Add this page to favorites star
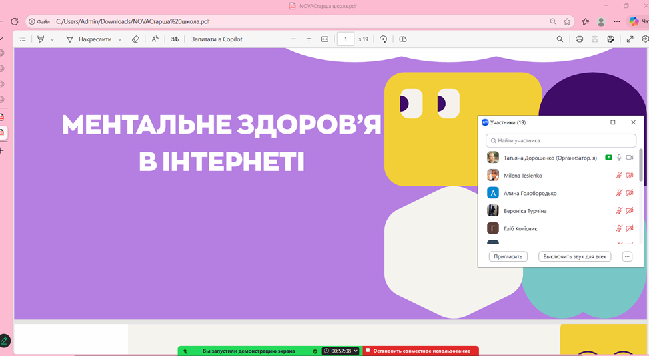 click(x=567, y=21)
